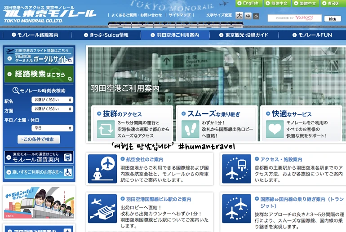Click external-link icon on 経路検索 banner
346x232 pixels.
tap(70, 79)
